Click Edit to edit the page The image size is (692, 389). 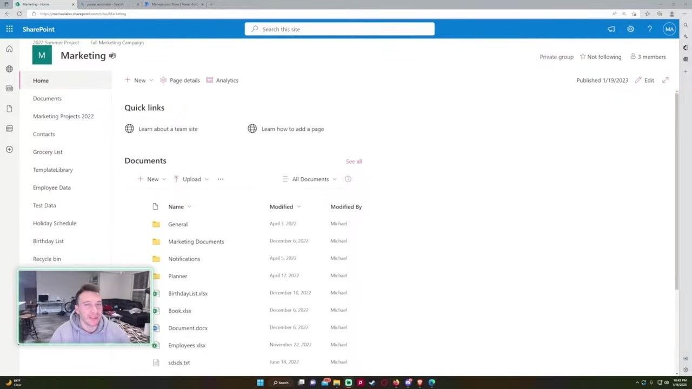644,80
